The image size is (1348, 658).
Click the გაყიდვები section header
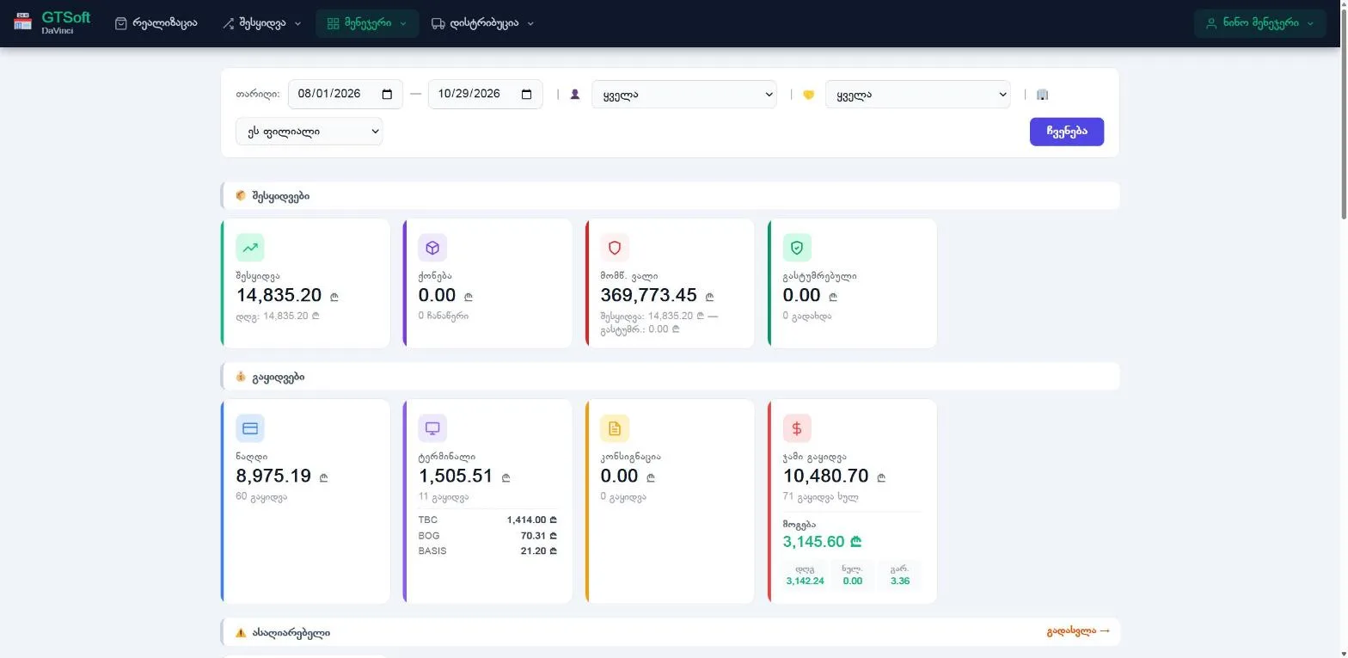click(671, 376)
